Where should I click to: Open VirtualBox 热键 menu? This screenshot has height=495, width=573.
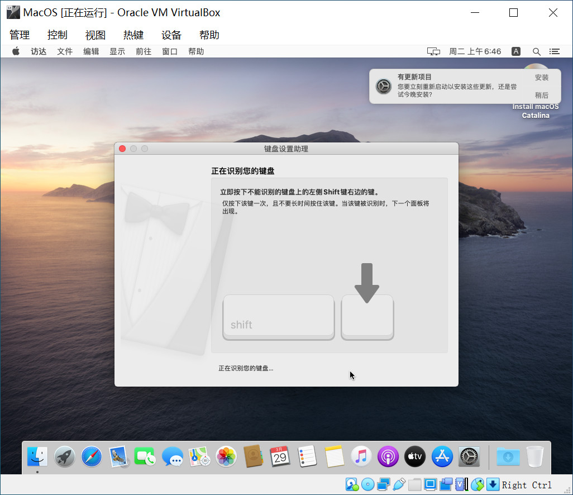133,35
